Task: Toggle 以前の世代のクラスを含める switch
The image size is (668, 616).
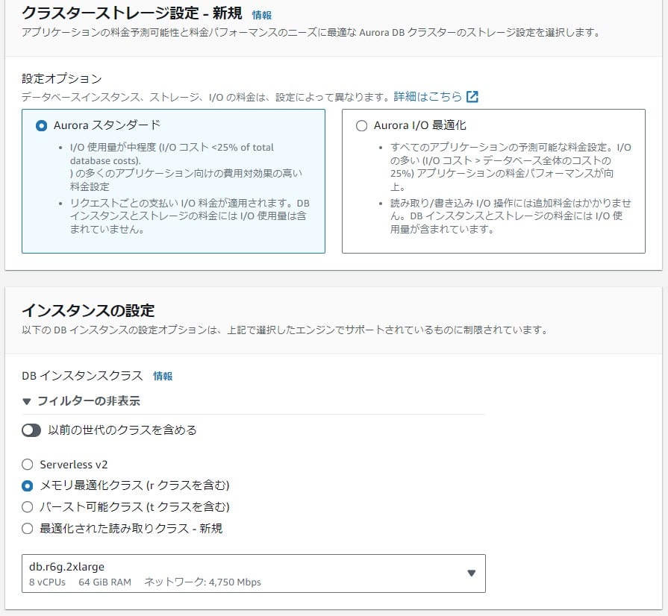Action: pos(31,430)
